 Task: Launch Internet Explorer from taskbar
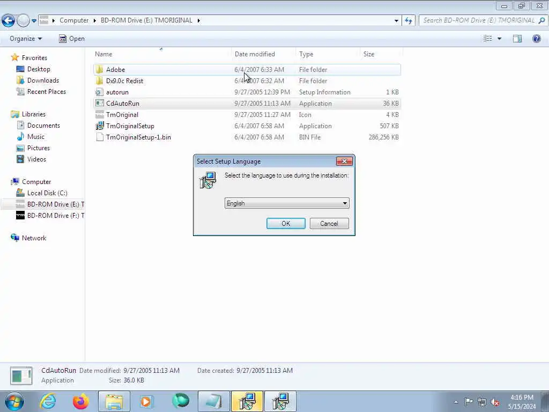coord(48,401)
